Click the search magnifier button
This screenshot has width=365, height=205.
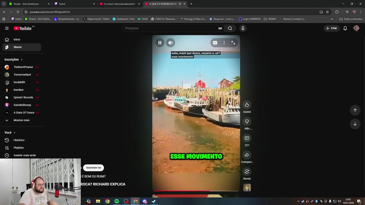tap(230, 28)
